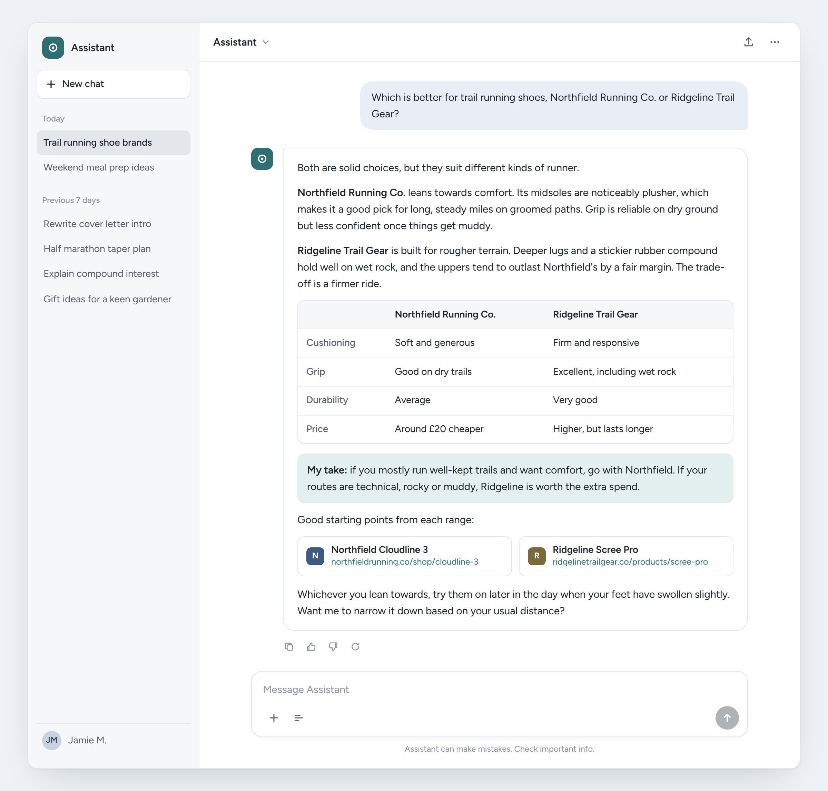
Task: Open Weekend meal prep ideas chat
Action: coord(114,167)
